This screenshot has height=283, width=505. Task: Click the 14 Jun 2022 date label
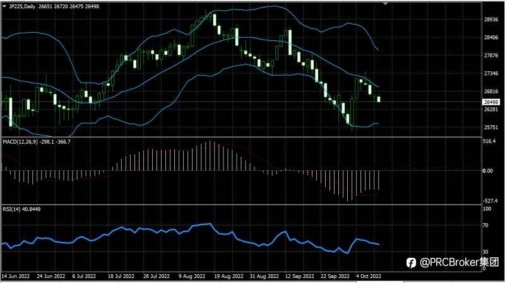15,276
